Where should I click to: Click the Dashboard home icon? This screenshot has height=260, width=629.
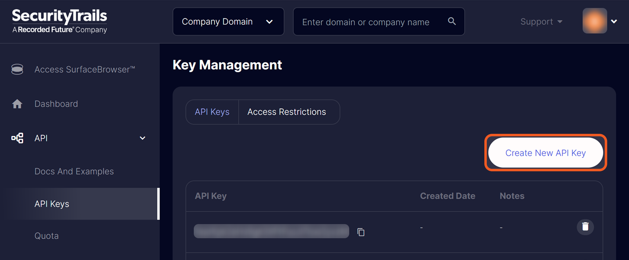click(x=17, y=104)
